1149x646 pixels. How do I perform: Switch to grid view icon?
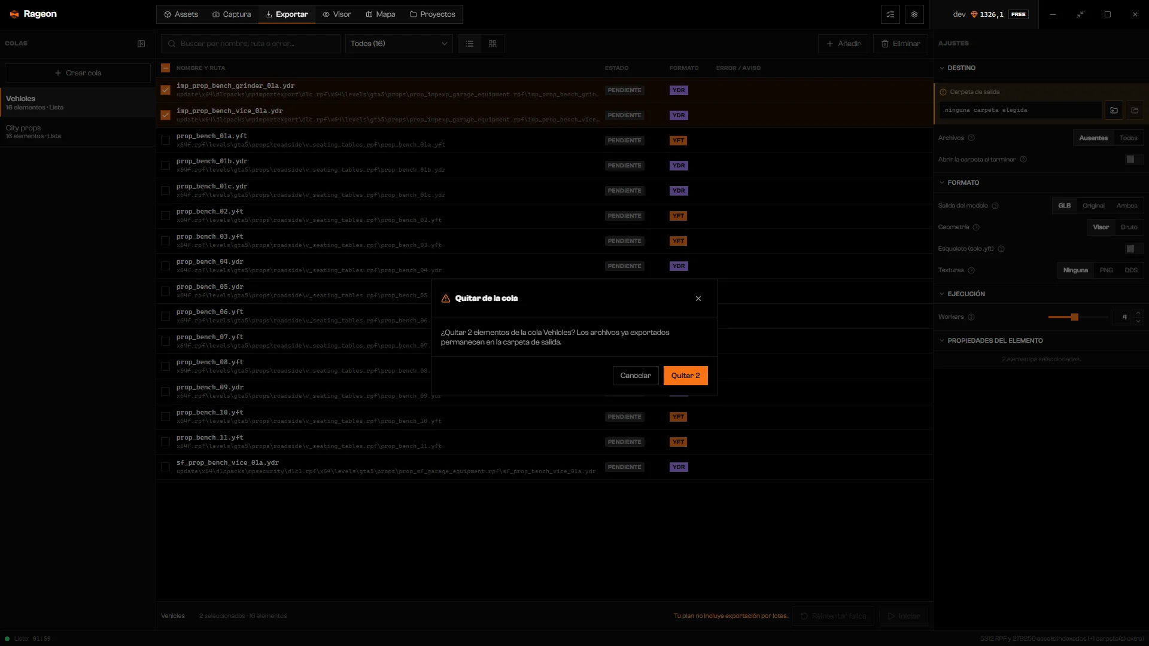493,44
